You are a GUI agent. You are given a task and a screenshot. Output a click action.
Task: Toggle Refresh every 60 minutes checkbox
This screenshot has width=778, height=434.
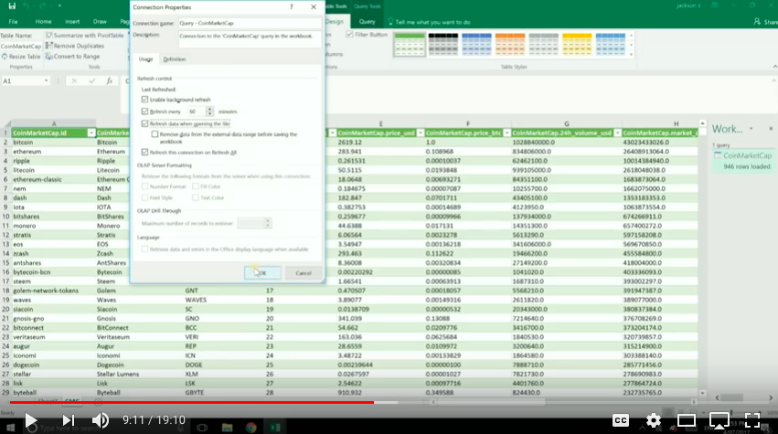click(x=144, y=111)
